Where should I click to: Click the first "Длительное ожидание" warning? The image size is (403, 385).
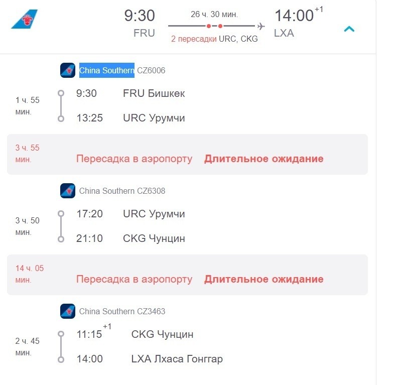[263, 159]
